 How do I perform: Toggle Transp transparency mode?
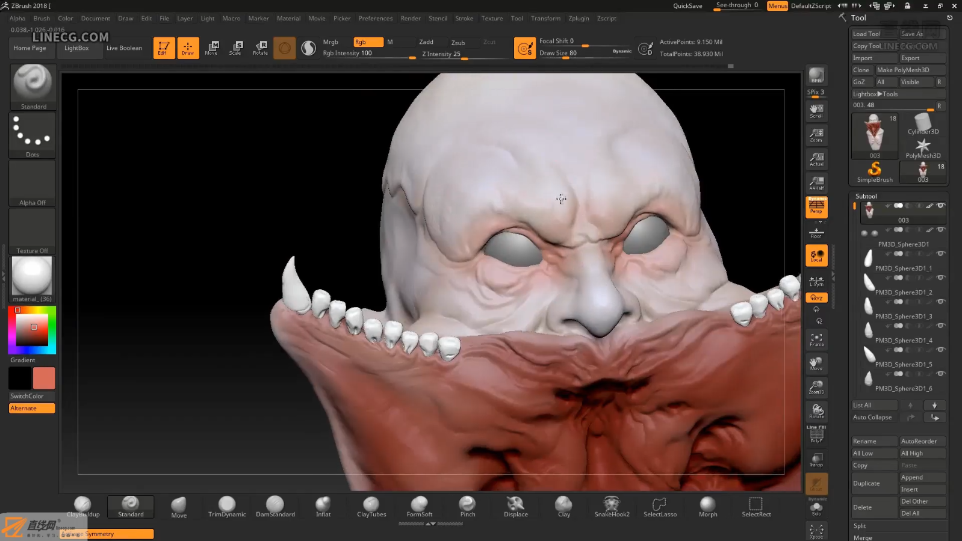coord(816,460)
